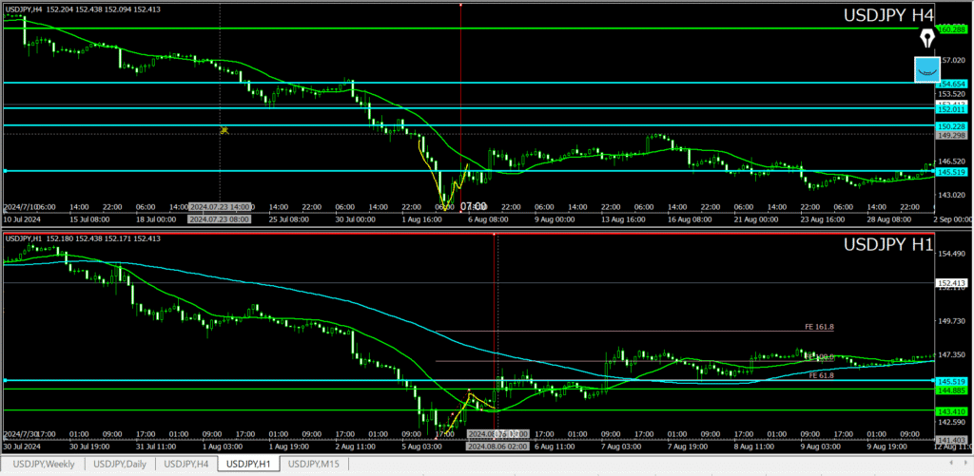This screenshot has width=974, height=476.
Task: Click the green 143.410 price label on H1
Action: 952,410
